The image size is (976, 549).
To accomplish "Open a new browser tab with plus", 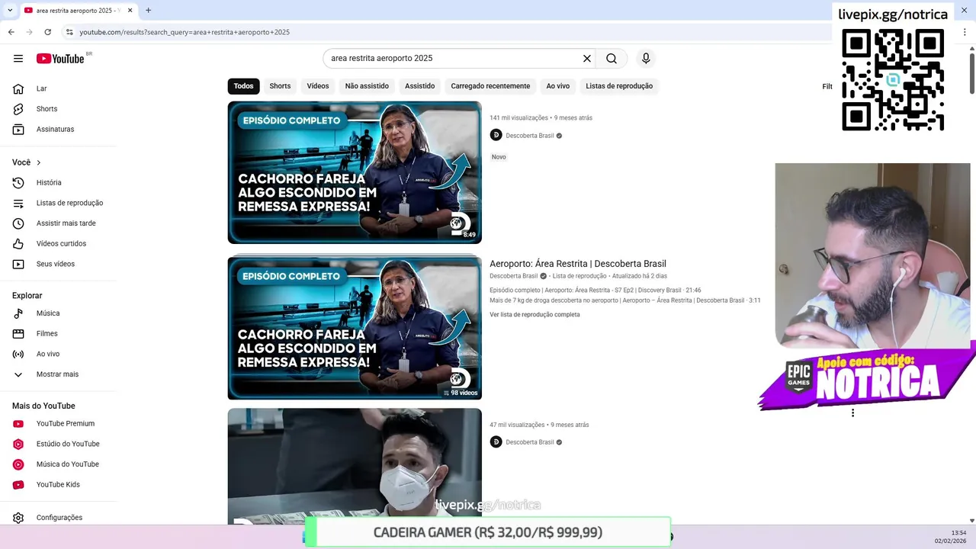I will pyautogui.click(x=148, y=11).
